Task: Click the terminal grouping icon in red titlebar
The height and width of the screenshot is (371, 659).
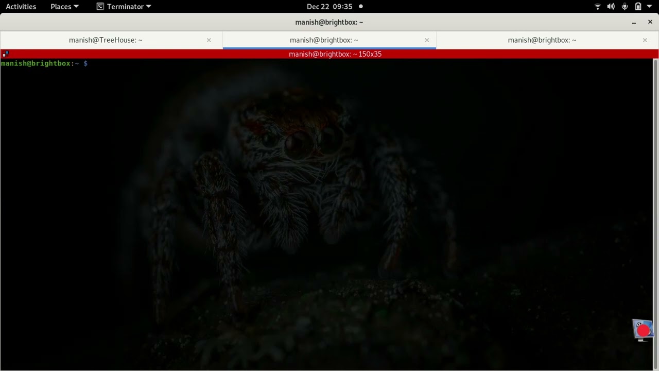Action: point(5,54)
